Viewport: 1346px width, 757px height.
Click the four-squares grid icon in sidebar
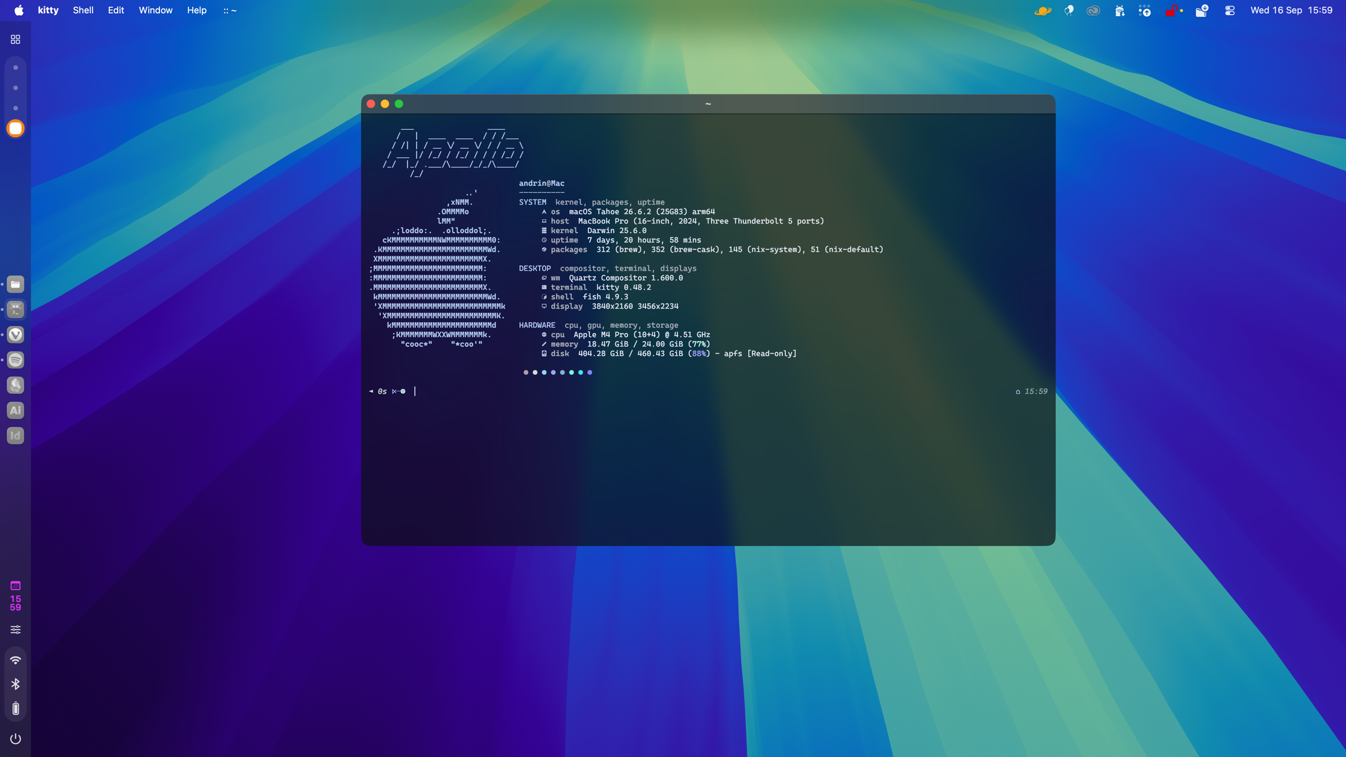coord(15,39)
